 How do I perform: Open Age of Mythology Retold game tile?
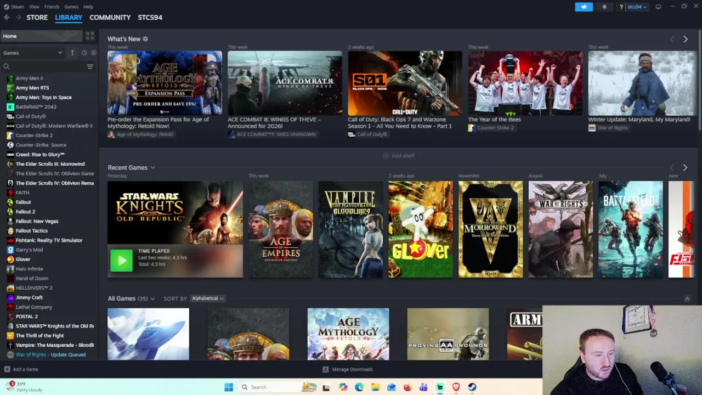tap(348, 334)
